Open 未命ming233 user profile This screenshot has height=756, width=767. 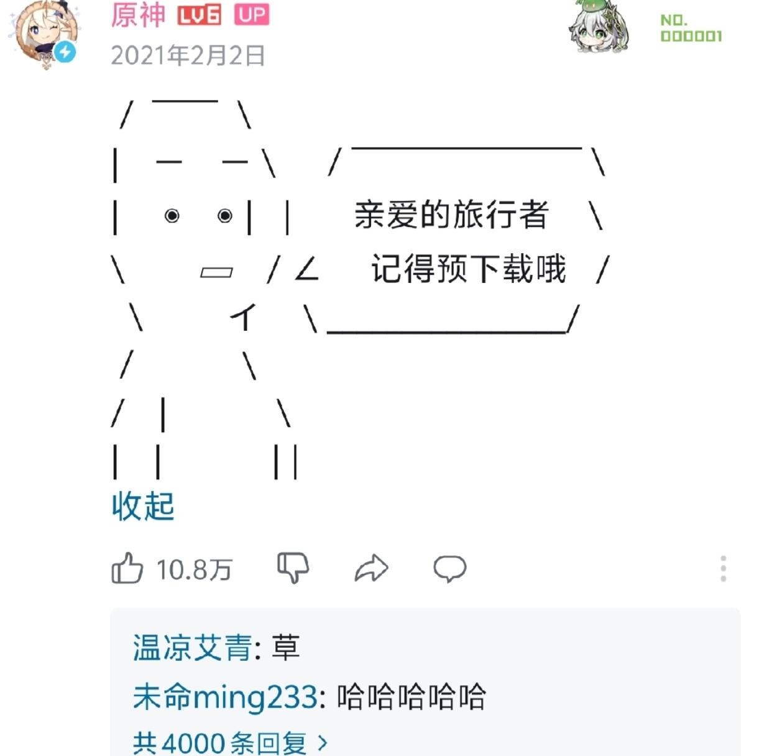[225, 696]
